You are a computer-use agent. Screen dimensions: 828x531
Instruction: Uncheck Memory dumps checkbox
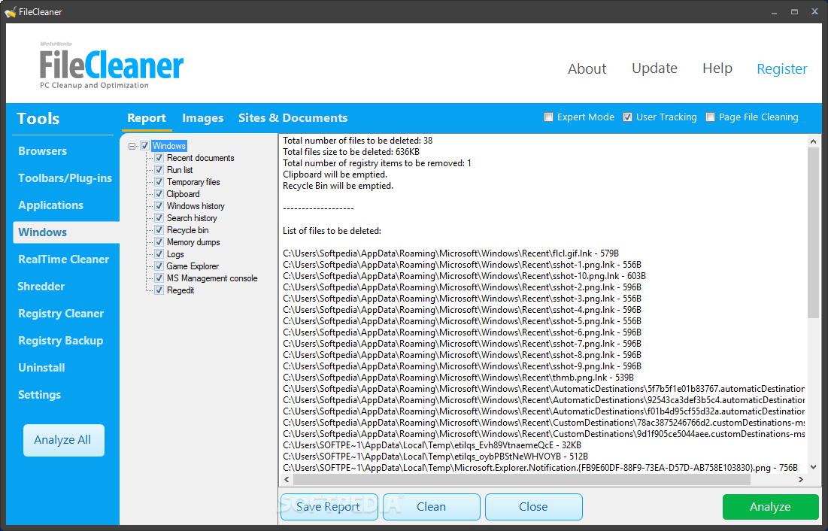coord(159,242)
